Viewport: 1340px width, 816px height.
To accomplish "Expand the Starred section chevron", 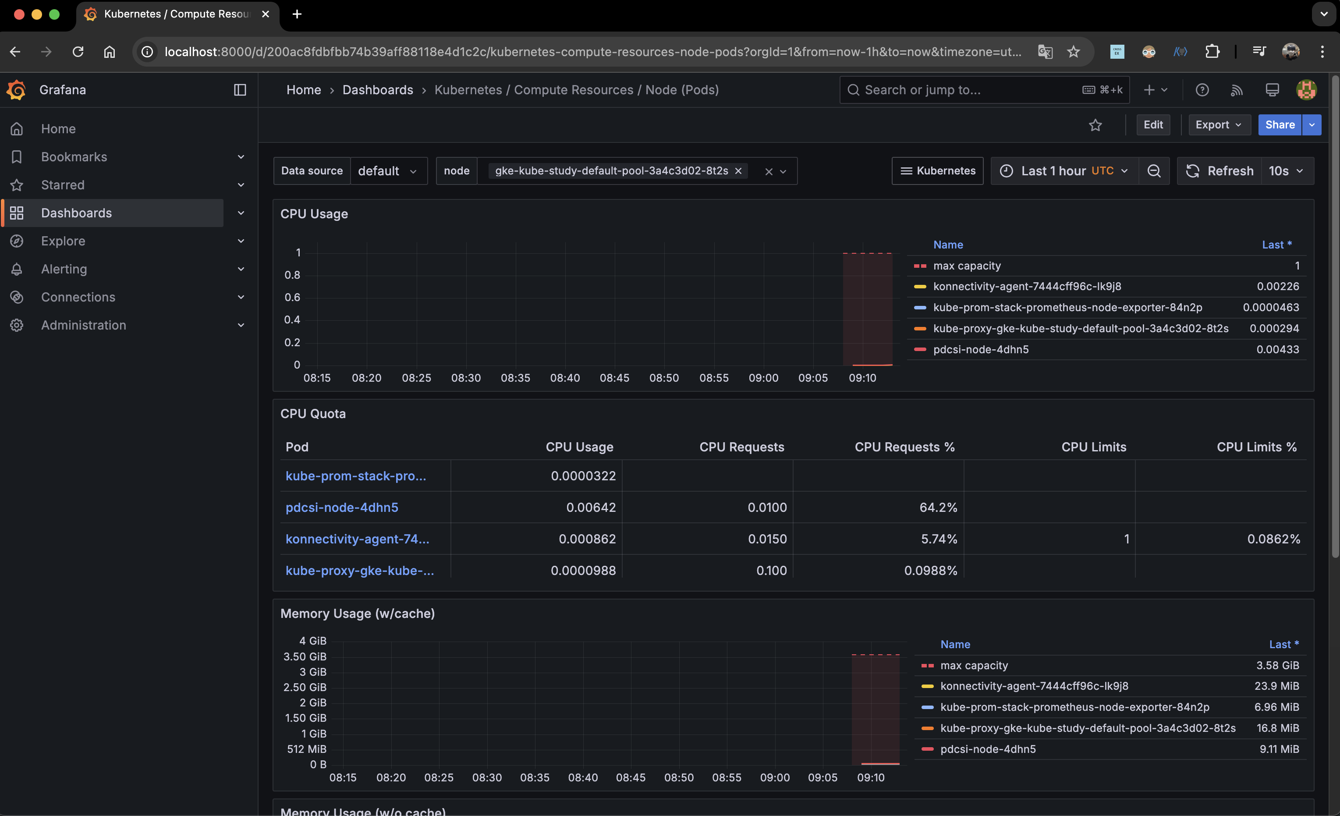I will pos(241,185).
